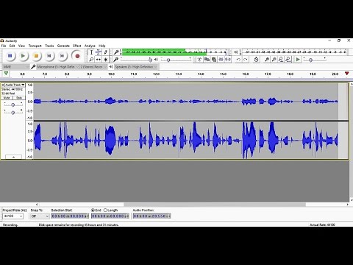Toggle the track Mute button
353x265 pixels.
point(7,98)
